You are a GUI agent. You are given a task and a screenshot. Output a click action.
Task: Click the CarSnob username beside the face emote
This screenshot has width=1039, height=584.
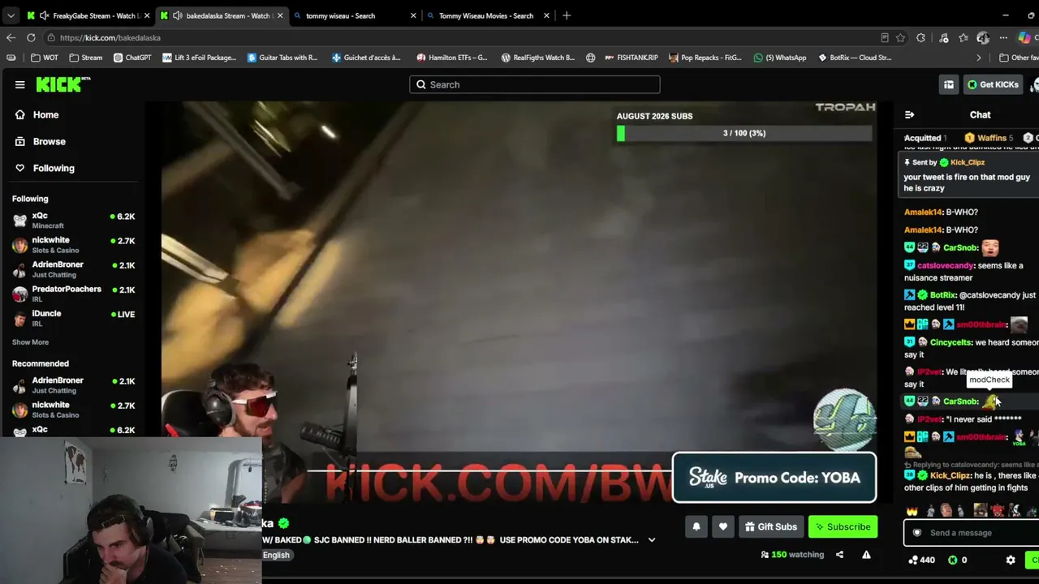click(x=960, y=247)
